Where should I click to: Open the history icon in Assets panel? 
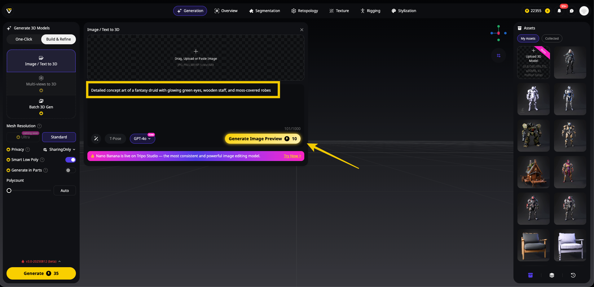point(573,275)
